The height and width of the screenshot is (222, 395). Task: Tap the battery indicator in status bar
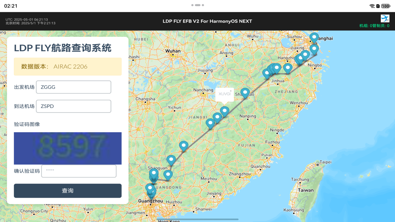[385, 6]
